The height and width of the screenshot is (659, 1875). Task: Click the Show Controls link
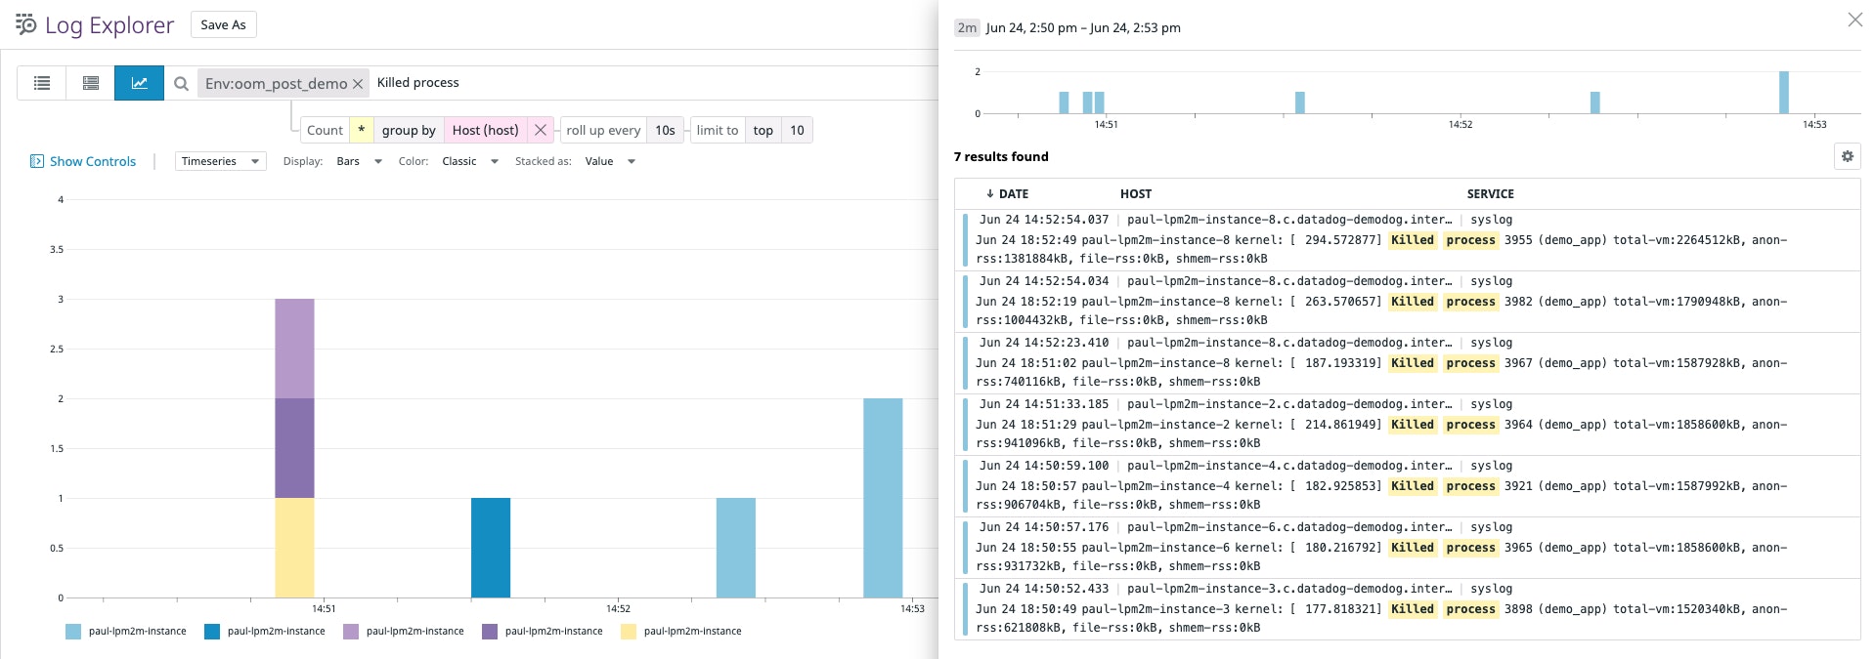tap(92, 161)
